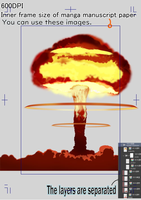This screenshot has width=141, height=200.
Task: Click the circle2 layer name
Action: [x=133, y=169]
